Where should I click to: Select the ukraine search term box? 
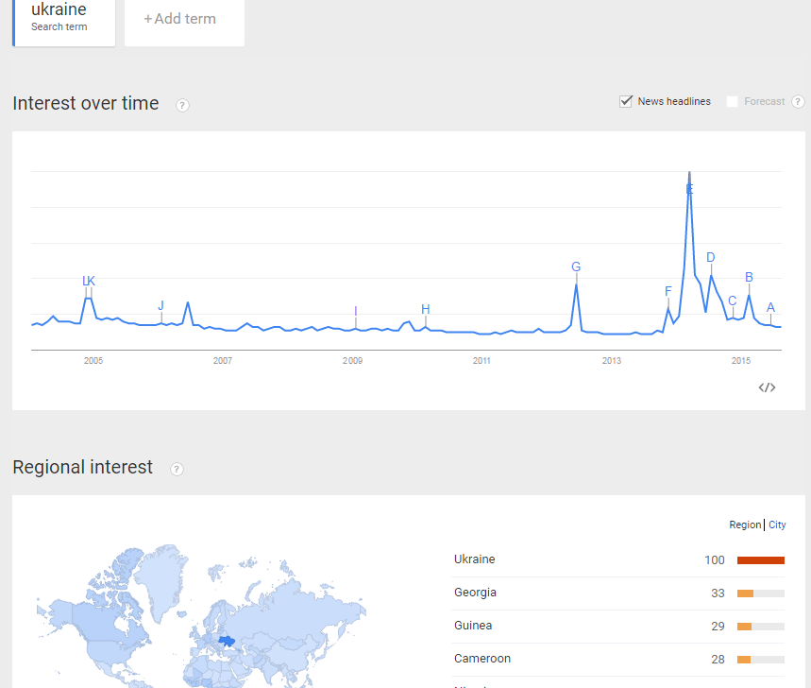pyautogui.click(x=64, y=18)
